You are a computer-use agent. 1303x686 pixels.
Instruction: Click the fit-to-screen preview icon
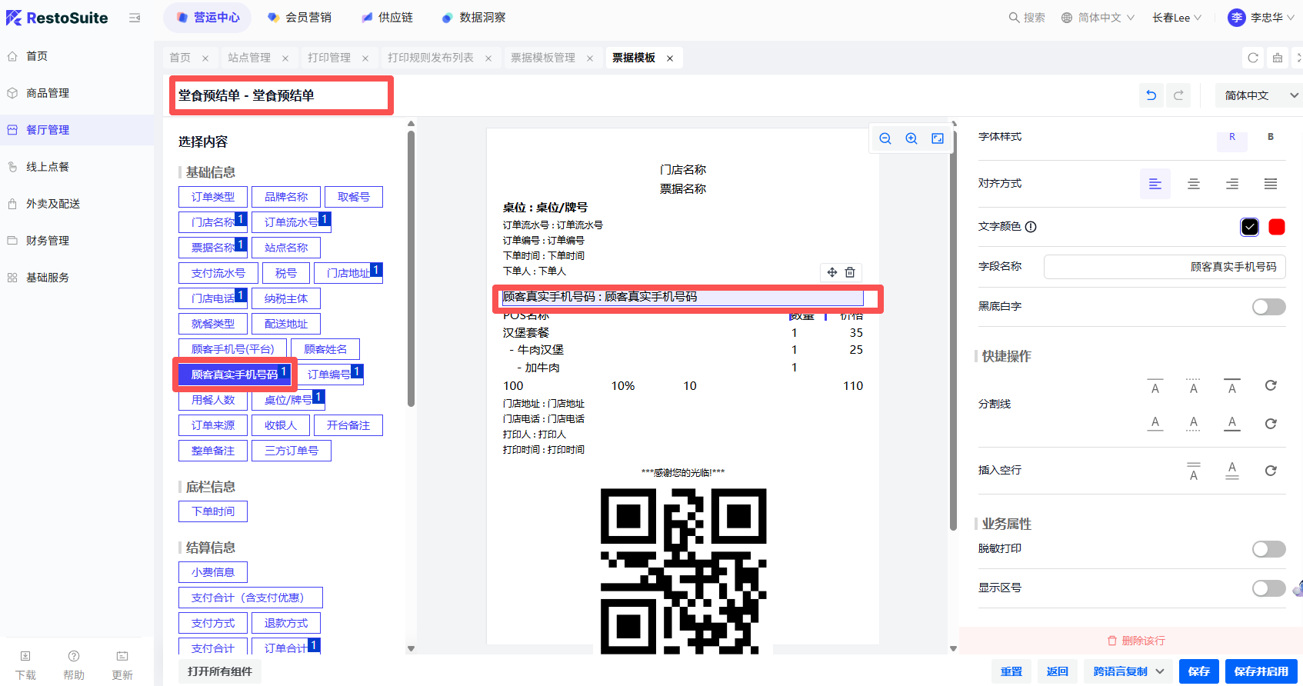(938, 138)
